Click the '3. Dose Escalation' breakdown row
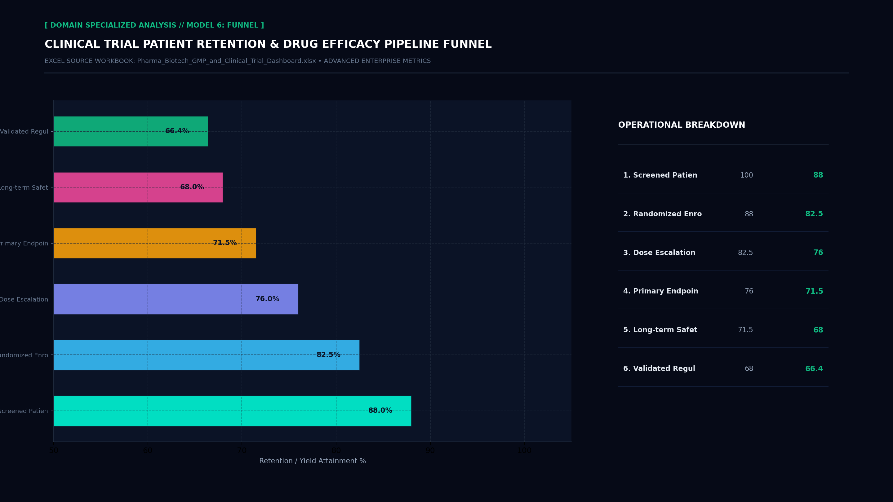Screen dimensions: 893x502 point(723,253)
